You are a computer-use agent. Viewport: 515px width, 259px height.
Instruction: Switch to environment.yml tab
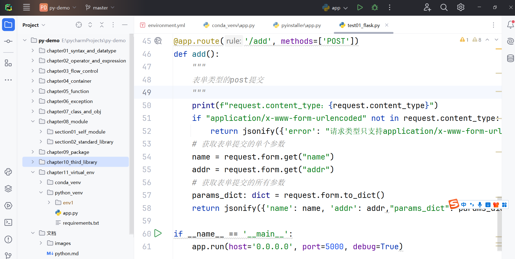163,25
